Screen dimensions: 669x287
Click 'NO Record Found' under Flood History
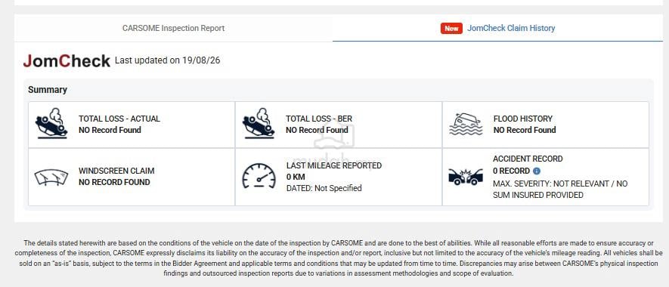[x=525, y=130]
